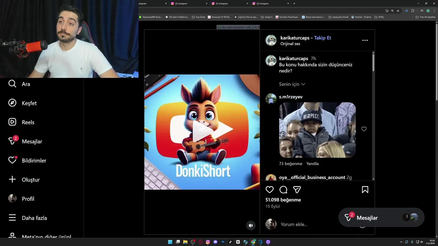This screenshot has height=246, width=438.
Task: Open Bildirimler notifications
Action: pos(27,161)
